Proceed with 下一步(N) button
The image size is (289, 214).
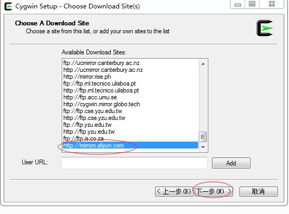(x=214, y=191)
